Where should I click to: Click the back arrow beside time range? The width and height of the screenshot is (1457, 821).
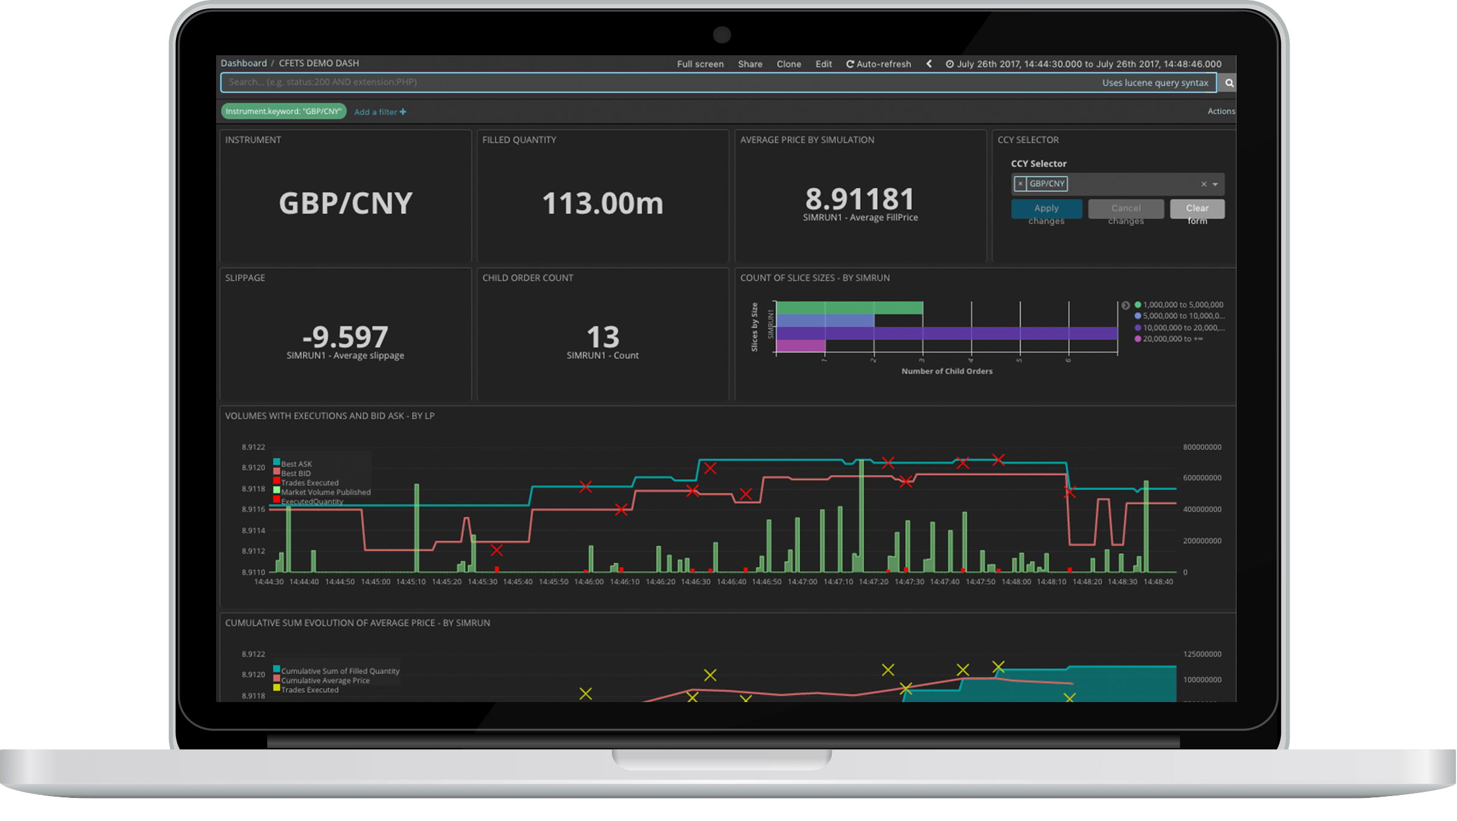click(x=929, y=64)
